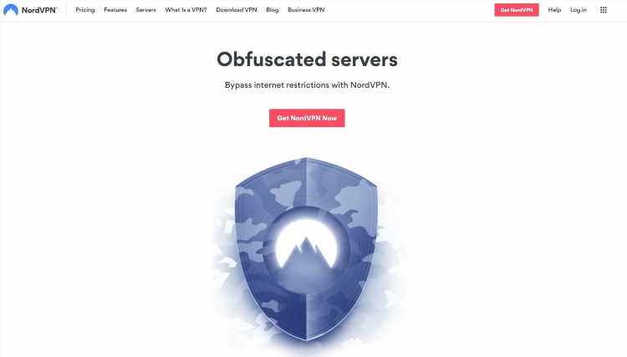This screenshot has height=357, width=627.
Task: Open the Help link
Action: point(554,10)
